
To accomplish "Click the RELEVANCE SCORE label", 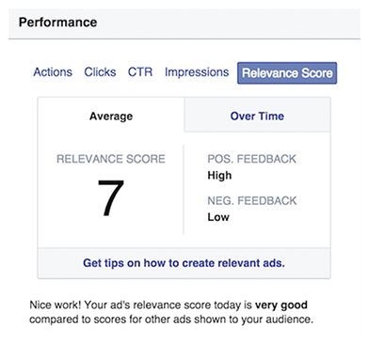I will click(x=111, y=159).
